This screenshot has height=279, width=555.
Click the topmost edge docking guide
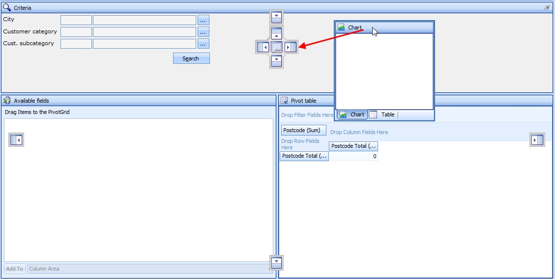277,17
